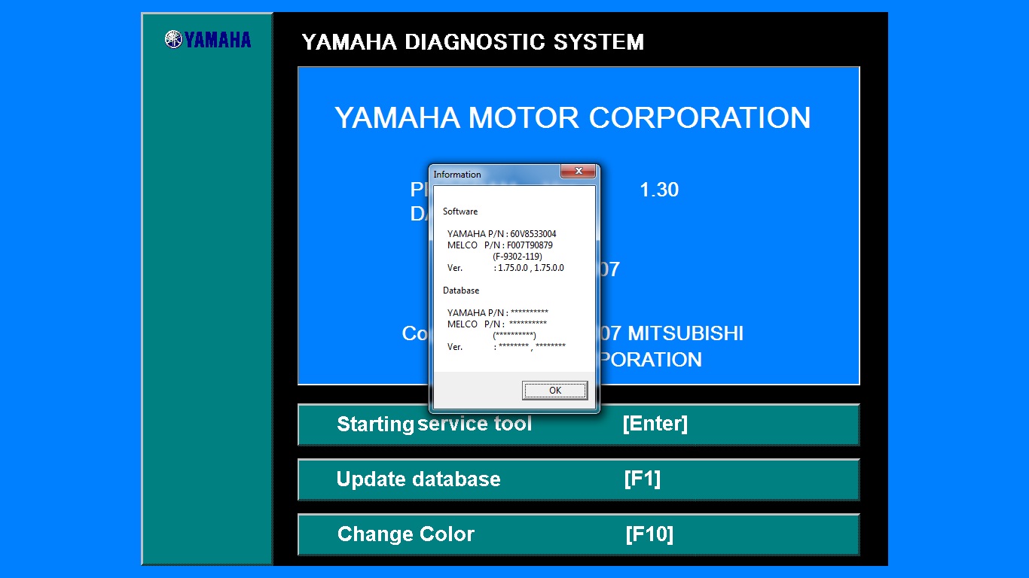Viewport: 1029px width, 578px height.
Task: Click the masked Database YAMAHA P/N line
Action: click(497, 313)
